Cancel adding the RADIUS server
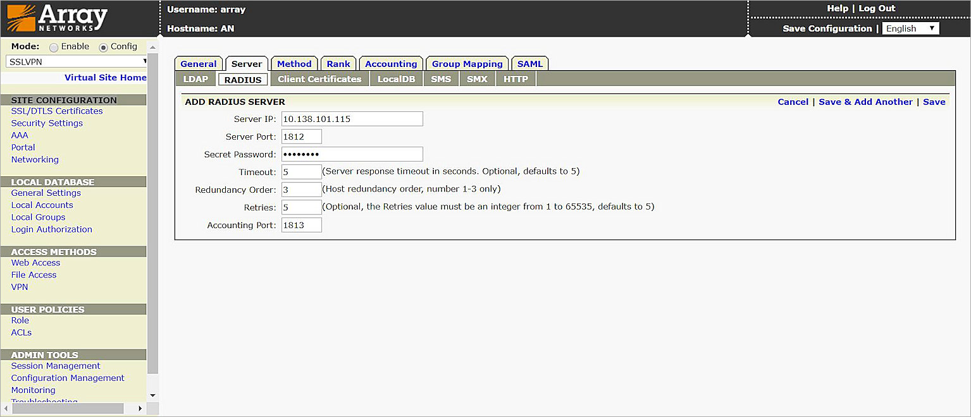 point(793,101)
